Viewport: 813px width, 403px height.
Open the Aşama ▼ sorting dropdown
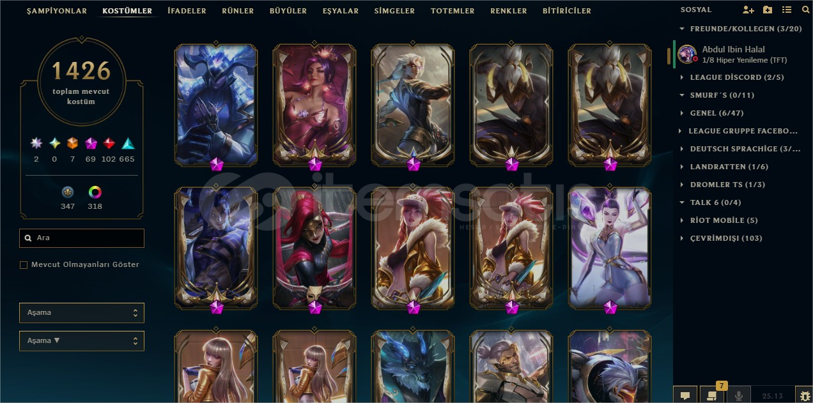tap(82, 341)
